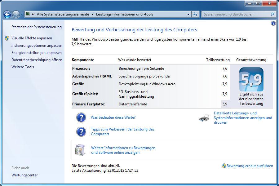
Task: Click shield icon by 'Bewertung erneut ausführen'
Action: [x=224, y=166]
